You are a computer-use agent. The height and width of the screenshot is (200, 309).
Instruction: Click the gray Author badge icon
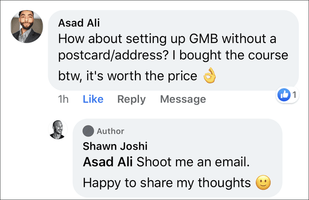point(88,131)
